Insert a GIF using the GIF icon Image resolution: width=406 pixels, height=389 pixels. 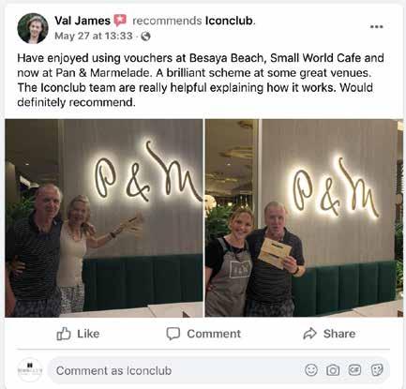pos(354,370)
